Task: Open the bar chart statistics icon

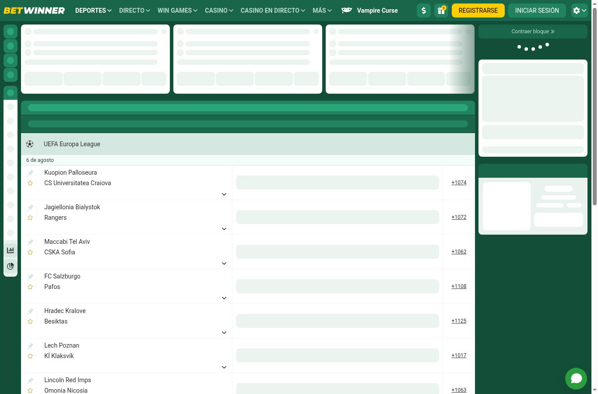Action: [x=11, y=250]
